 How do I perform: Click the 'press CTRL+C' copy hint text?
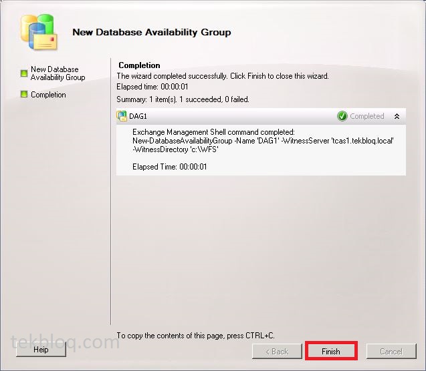point(195,336)
